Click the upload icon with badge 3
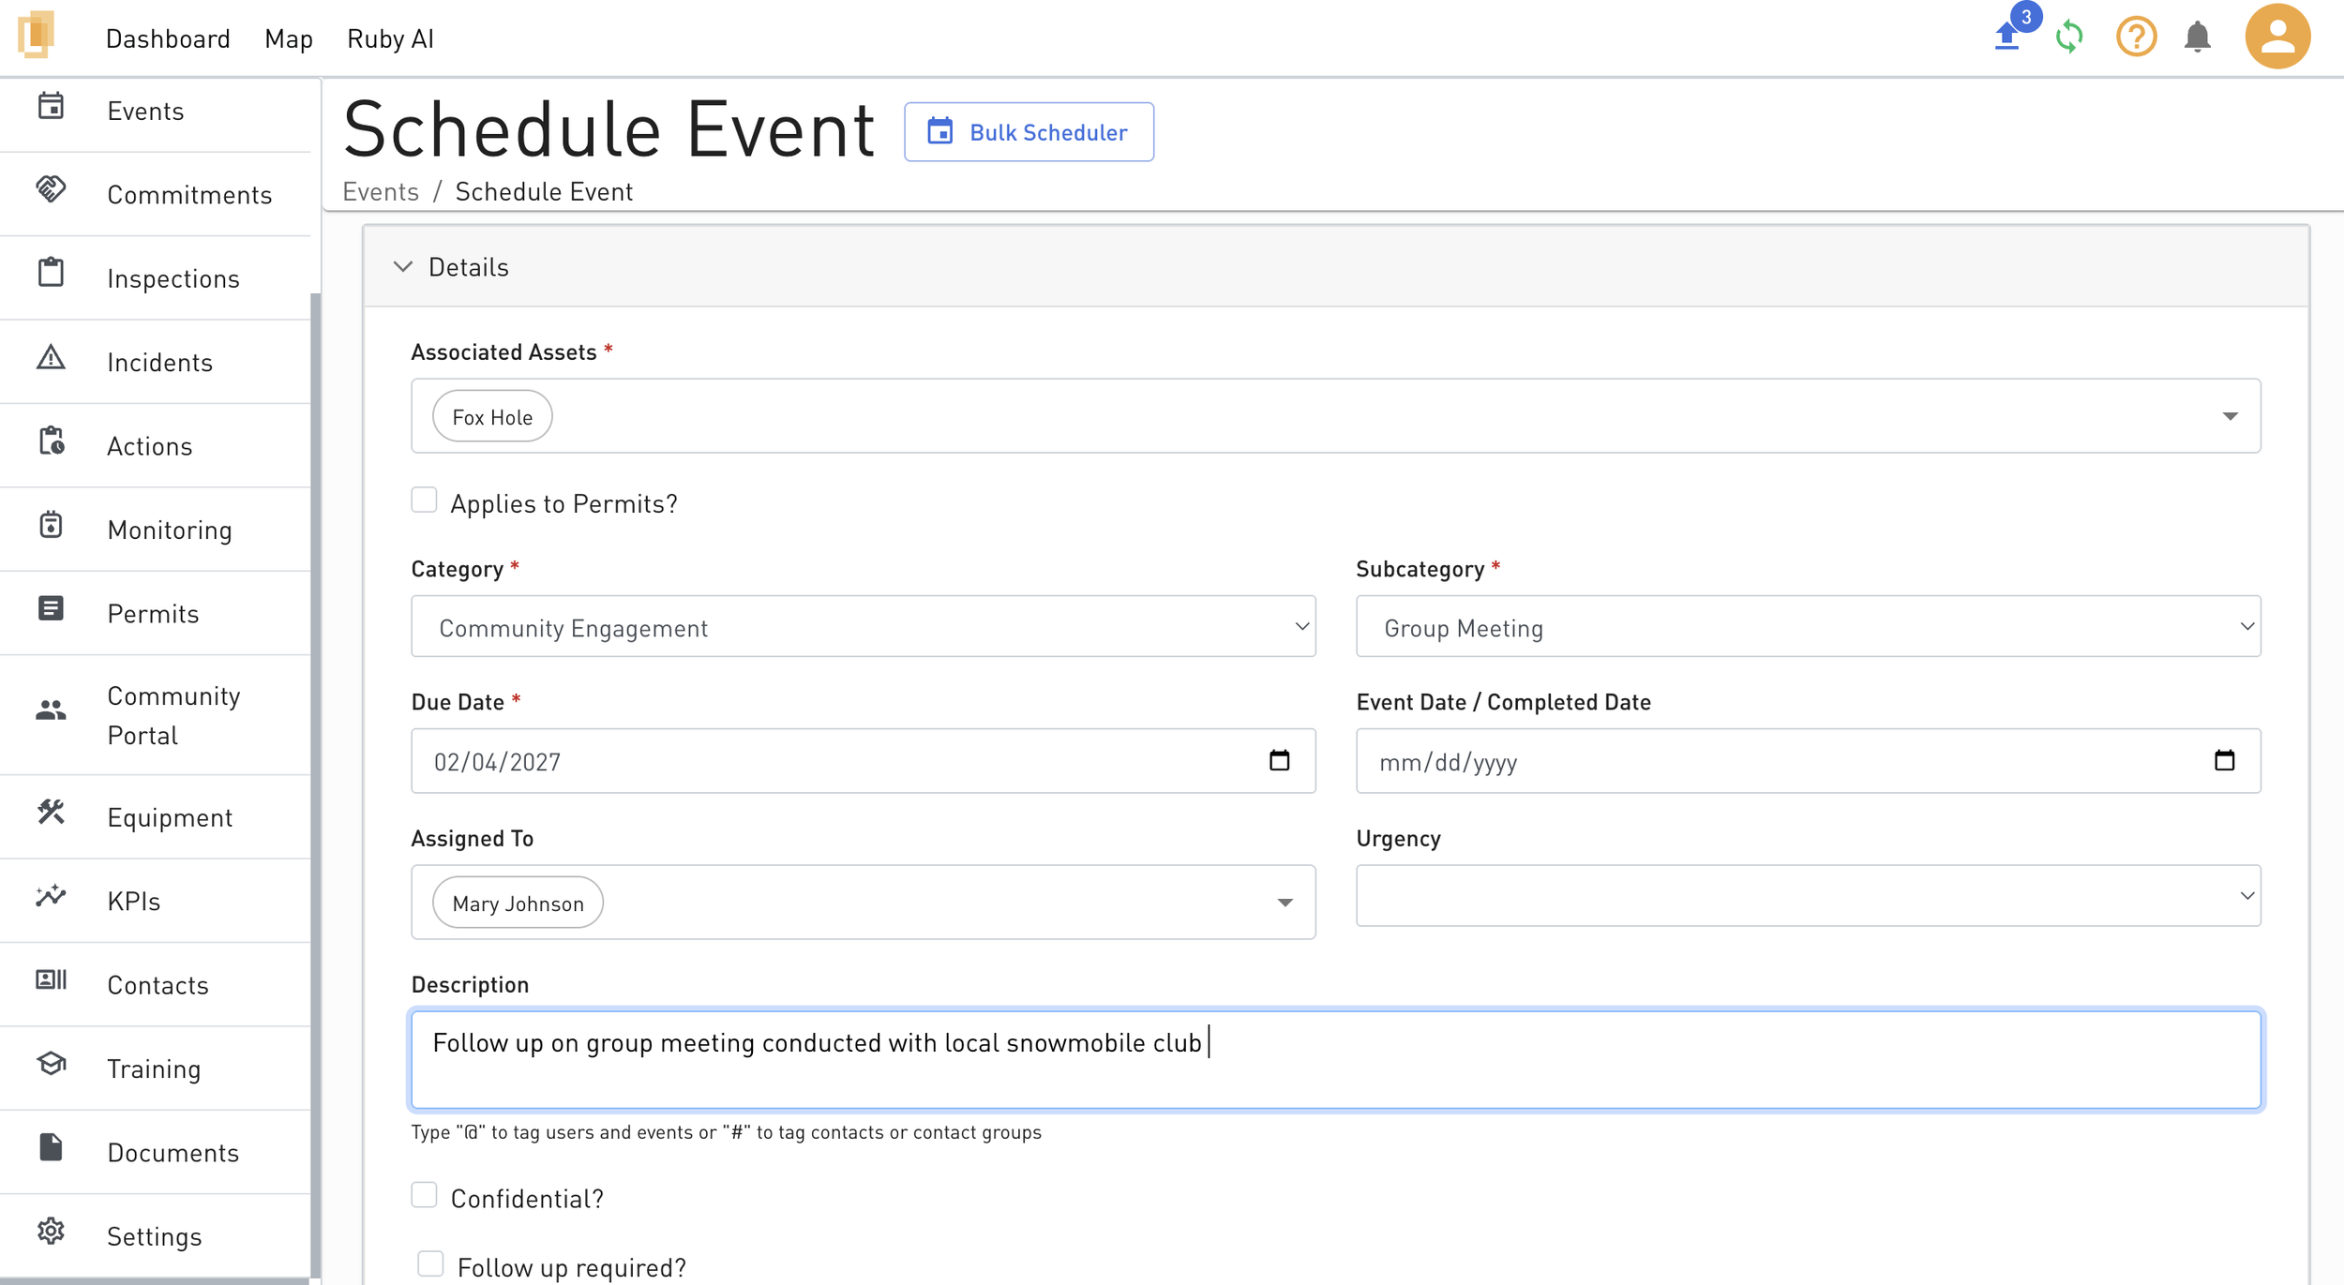 (2007, 37)
